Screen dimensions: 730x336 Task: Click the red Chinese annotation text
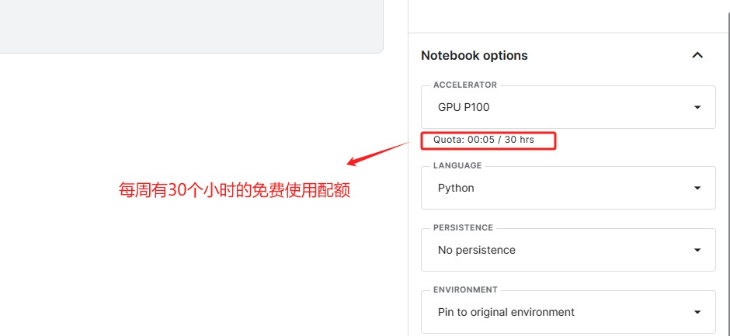click(234, 190)
